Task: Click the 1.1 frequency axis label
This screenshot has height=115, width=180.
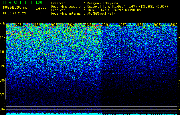Action: point(2,37)
